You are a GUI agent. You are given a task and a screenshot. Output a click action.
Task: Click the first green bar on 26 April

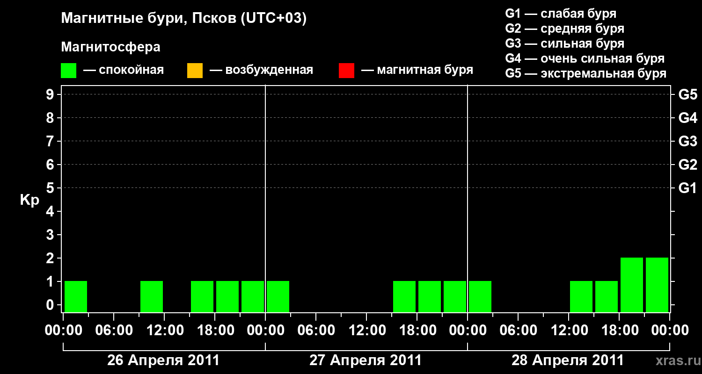point(76,296)
